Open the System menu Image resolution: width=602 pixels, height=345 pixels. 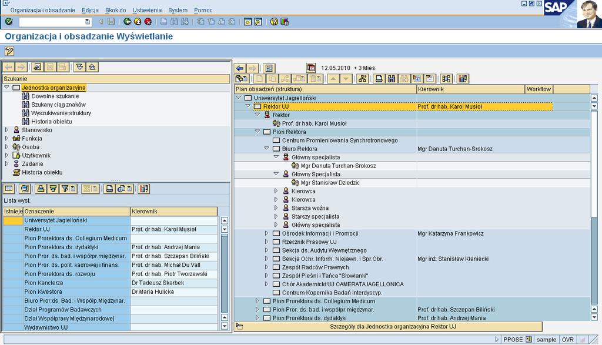pyautogui.click(x=178, y=11)
